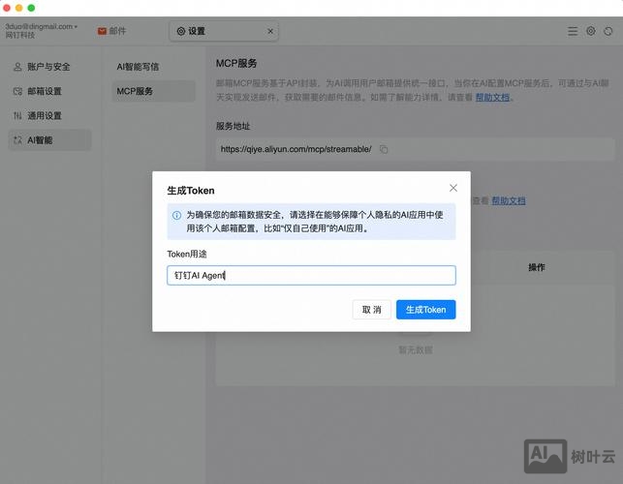Click the MCP服务 page heading
This screenshot has height=484, width=623.
(236, 64)
